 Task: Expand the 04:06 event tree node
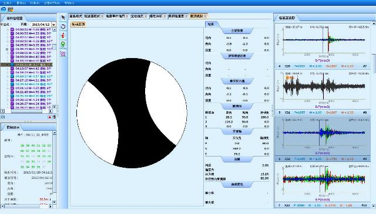[7, 49]
